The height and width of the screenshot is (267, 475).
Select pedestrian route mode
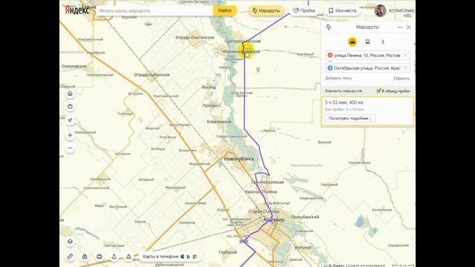click(x=383, y=42)
